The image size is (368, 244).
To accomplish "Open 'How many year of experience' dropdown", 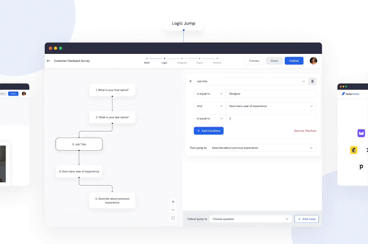I will pos(271,106).
